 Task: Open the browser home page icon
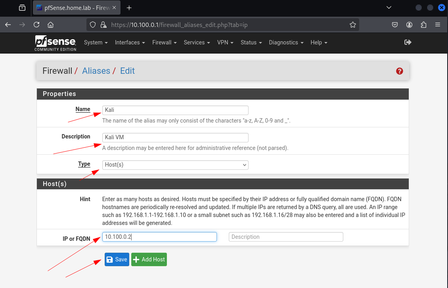pyautogui.click(x=51, y=25)
